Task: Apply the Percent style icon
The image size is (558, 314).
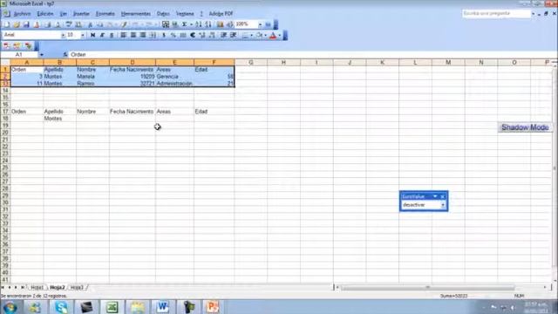Action: 173,35
